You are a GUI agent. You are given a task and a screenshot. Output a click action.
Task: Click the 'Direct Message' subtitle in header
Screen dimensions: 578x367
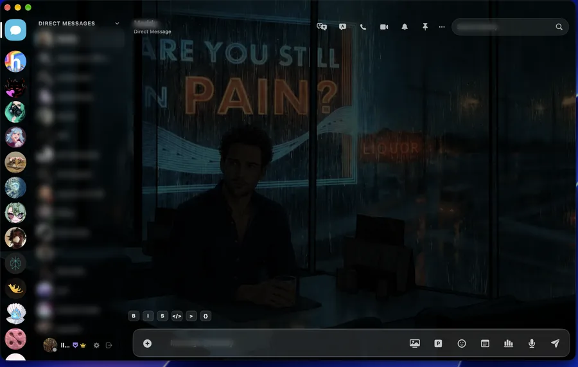pos(152,31)
